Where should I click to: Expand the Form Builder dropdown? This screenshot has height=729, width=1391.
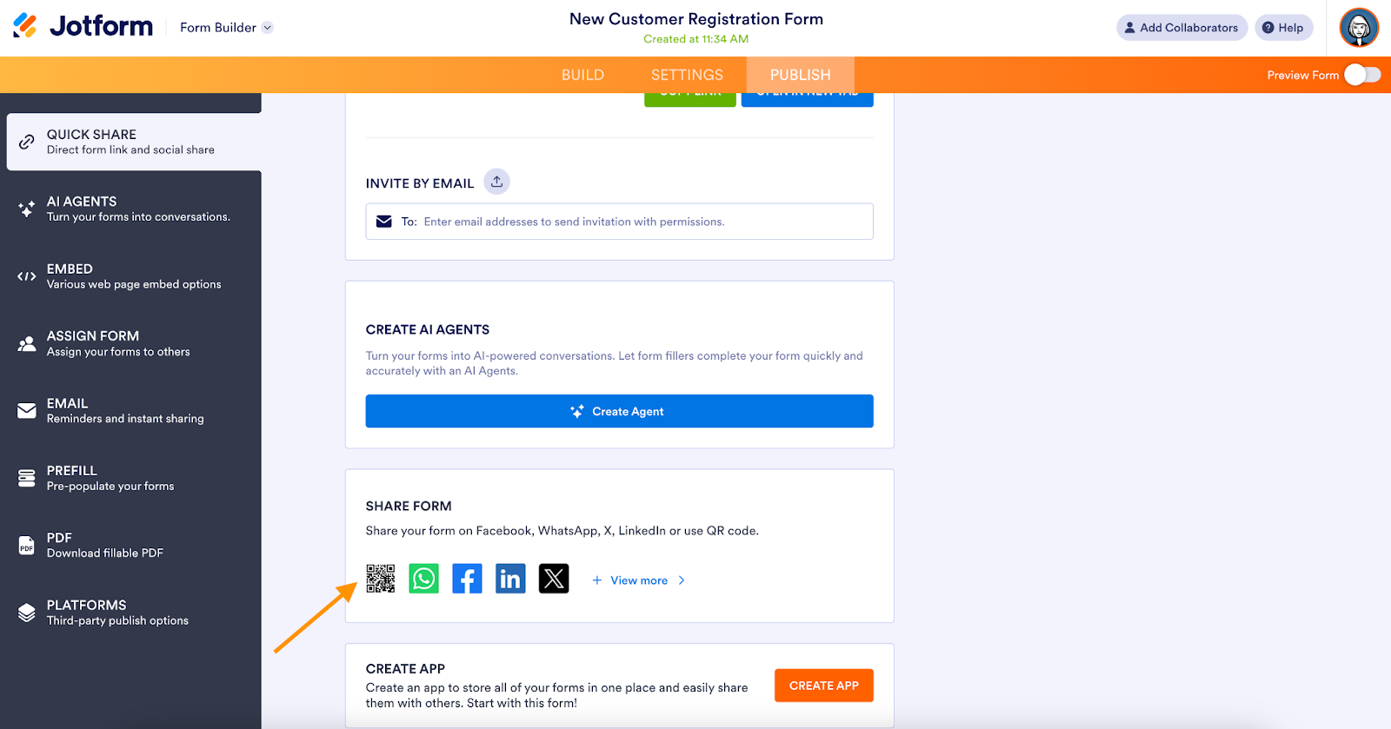pos(226,28)
